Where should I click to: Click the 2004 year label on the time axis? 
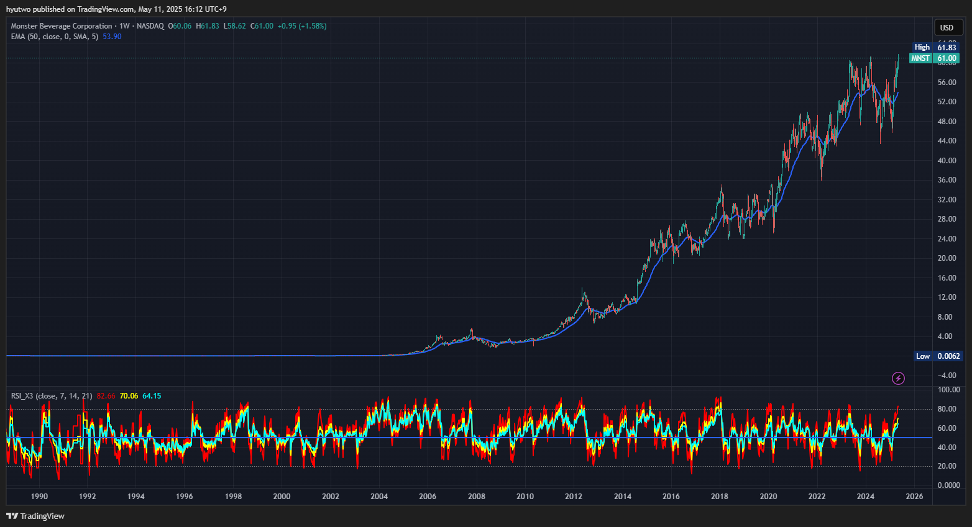point(379,497)
